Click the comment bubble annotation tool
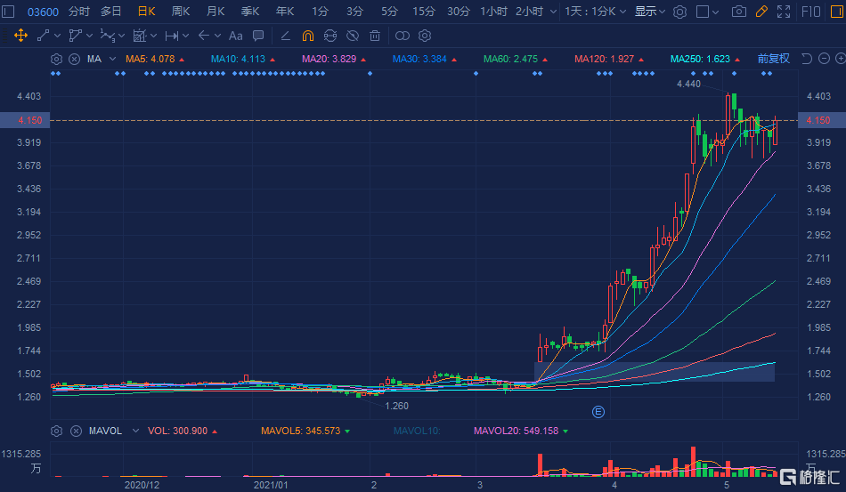This screenshot has height=492, width=846. pos(258,36)
